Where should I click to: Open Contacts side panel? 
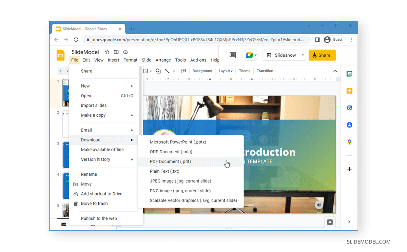349,125
